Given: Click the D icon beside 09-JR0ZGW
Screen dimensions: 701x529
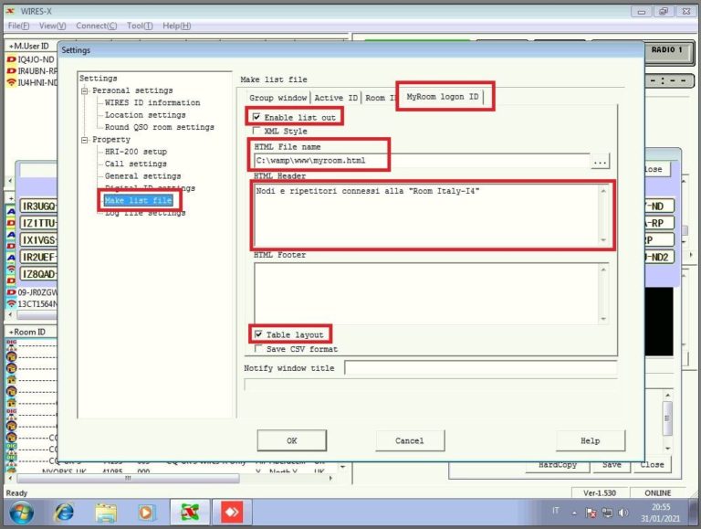Looking at the screenshot, I should point(11,292).
